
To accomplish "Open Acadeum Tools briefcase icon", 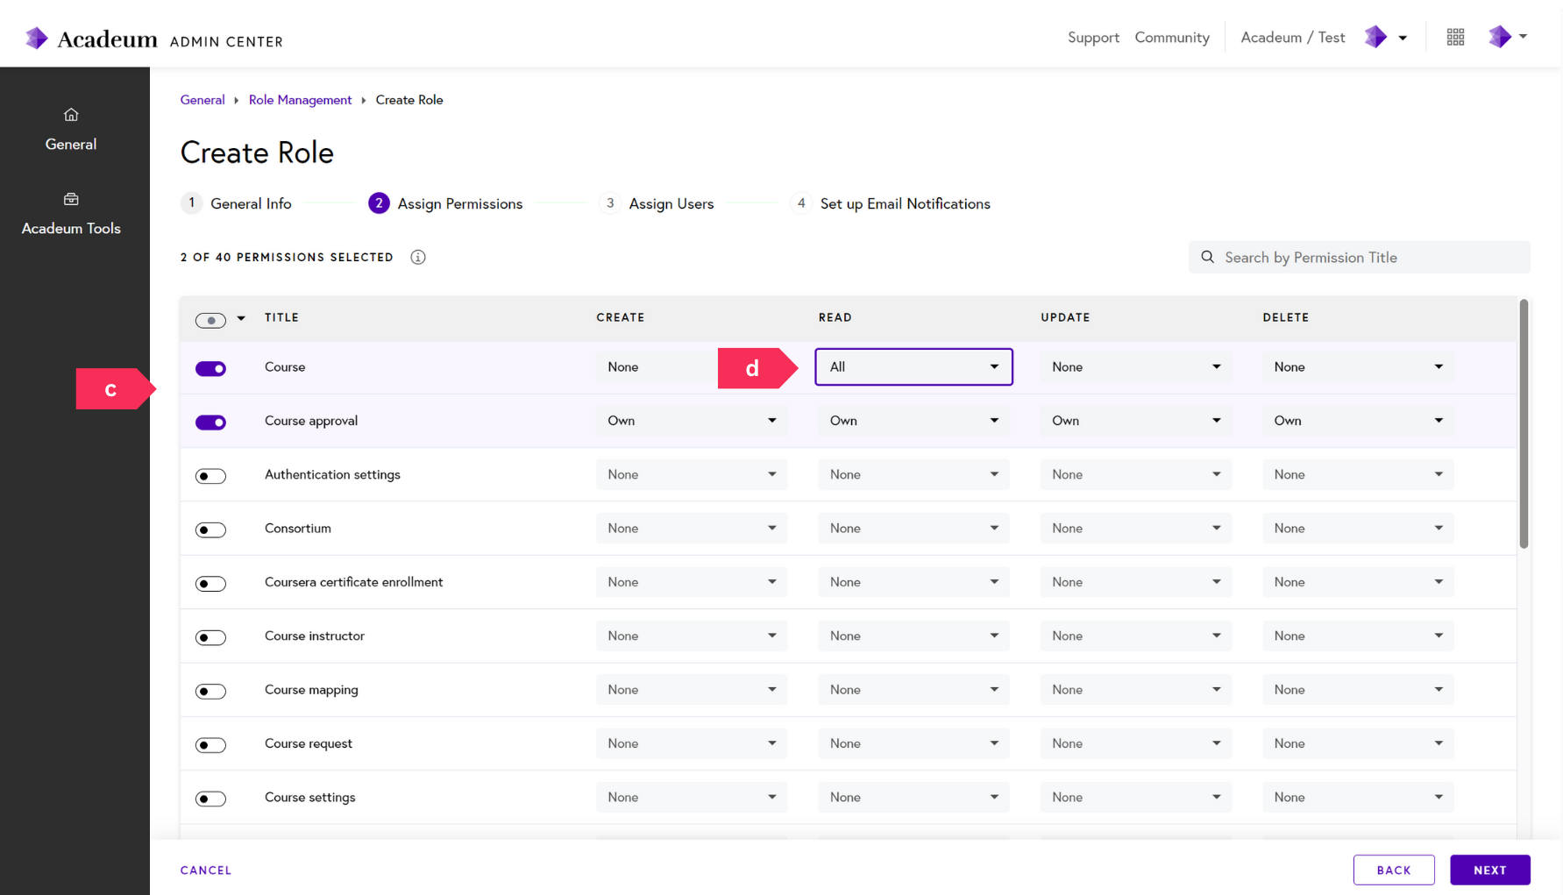I will (71, 199).
